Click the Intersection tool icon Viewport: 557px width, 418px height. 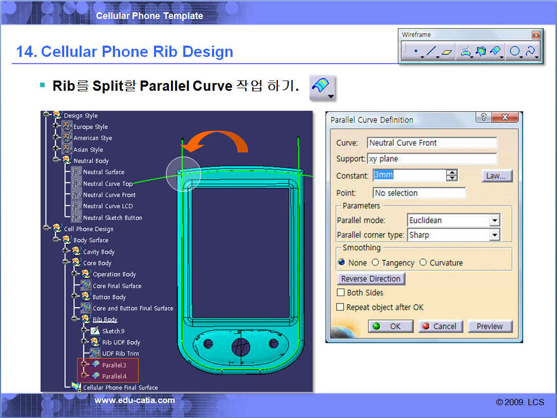click(x=481, y=52)
